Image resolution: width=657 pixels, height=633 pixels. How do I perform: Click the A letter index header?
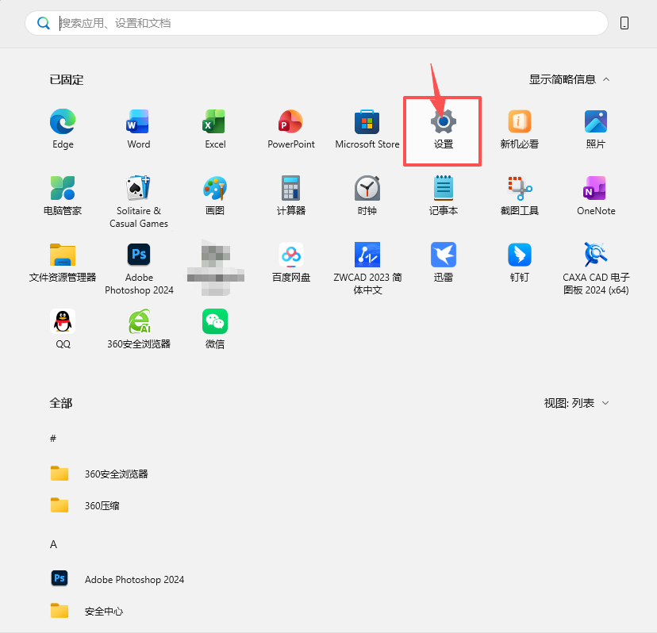53,544
